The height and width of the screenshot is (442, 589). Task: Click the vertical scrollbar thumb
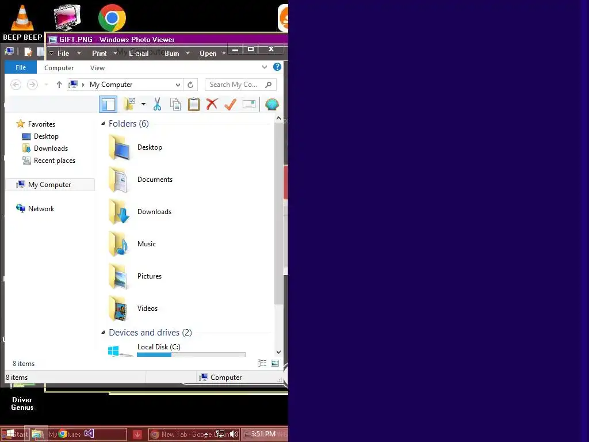[x=278, y=214]
